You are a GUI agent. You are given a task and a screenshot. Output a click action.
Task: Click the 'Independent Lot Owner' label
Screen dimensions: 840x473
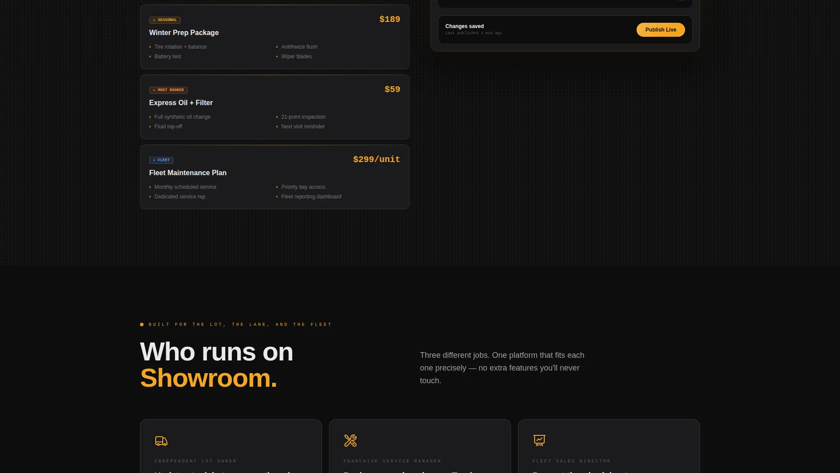[x=196, y=461]
